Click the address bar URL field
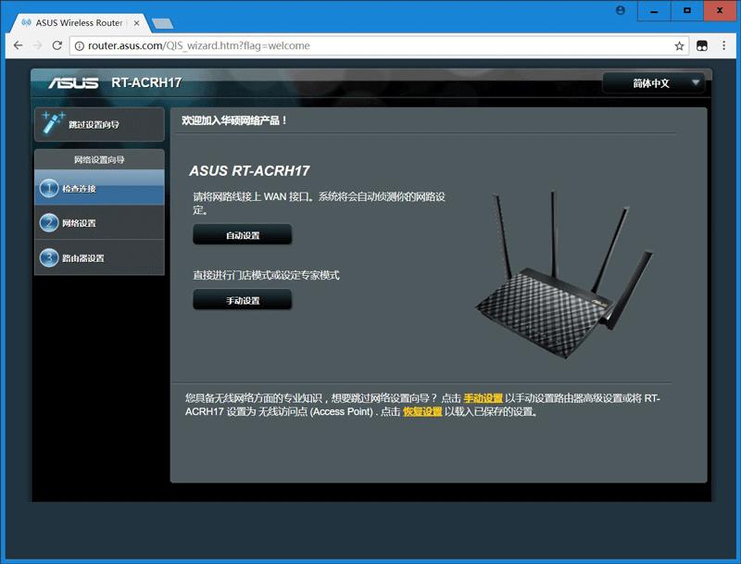Viewport: 741px width, 564px height. pyautogui.click(x=378, y=45)
